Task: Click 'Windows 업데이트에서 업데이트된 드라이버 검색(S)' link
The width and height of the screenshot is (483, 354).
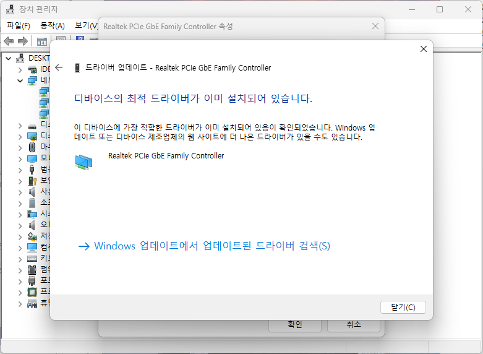Action: (x=204, y=246)
